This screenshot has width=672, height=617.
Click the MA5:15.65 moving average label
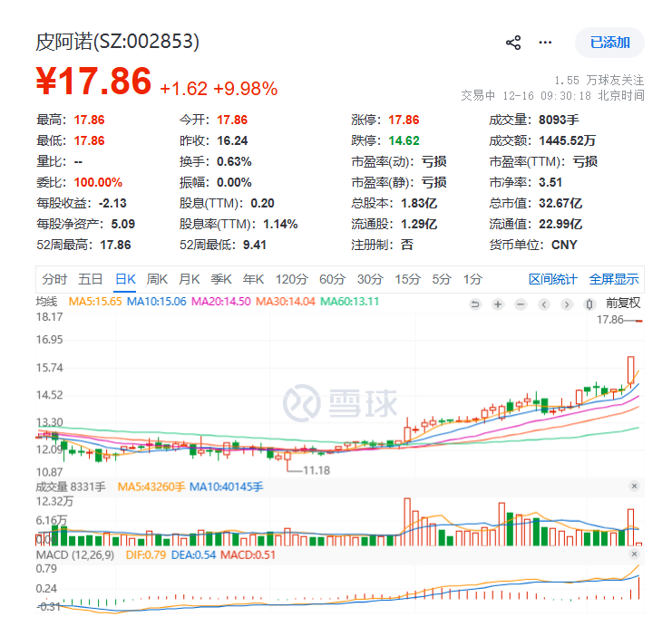(x=95, y=302)
